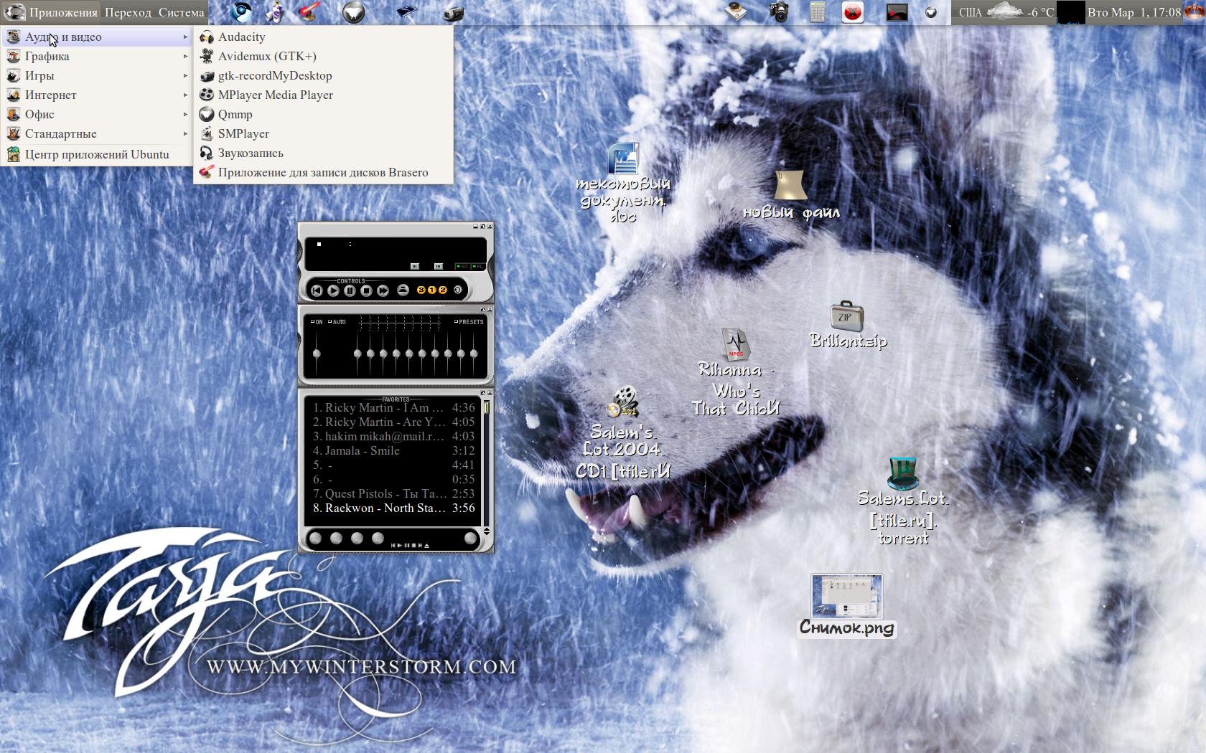Select the Аудио и видео menu category
The image size is (1206, 753).
click(97, 37)
